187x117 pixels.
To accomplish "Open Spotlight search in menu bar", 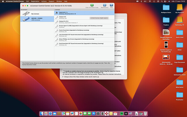I will tap(162, 1).
